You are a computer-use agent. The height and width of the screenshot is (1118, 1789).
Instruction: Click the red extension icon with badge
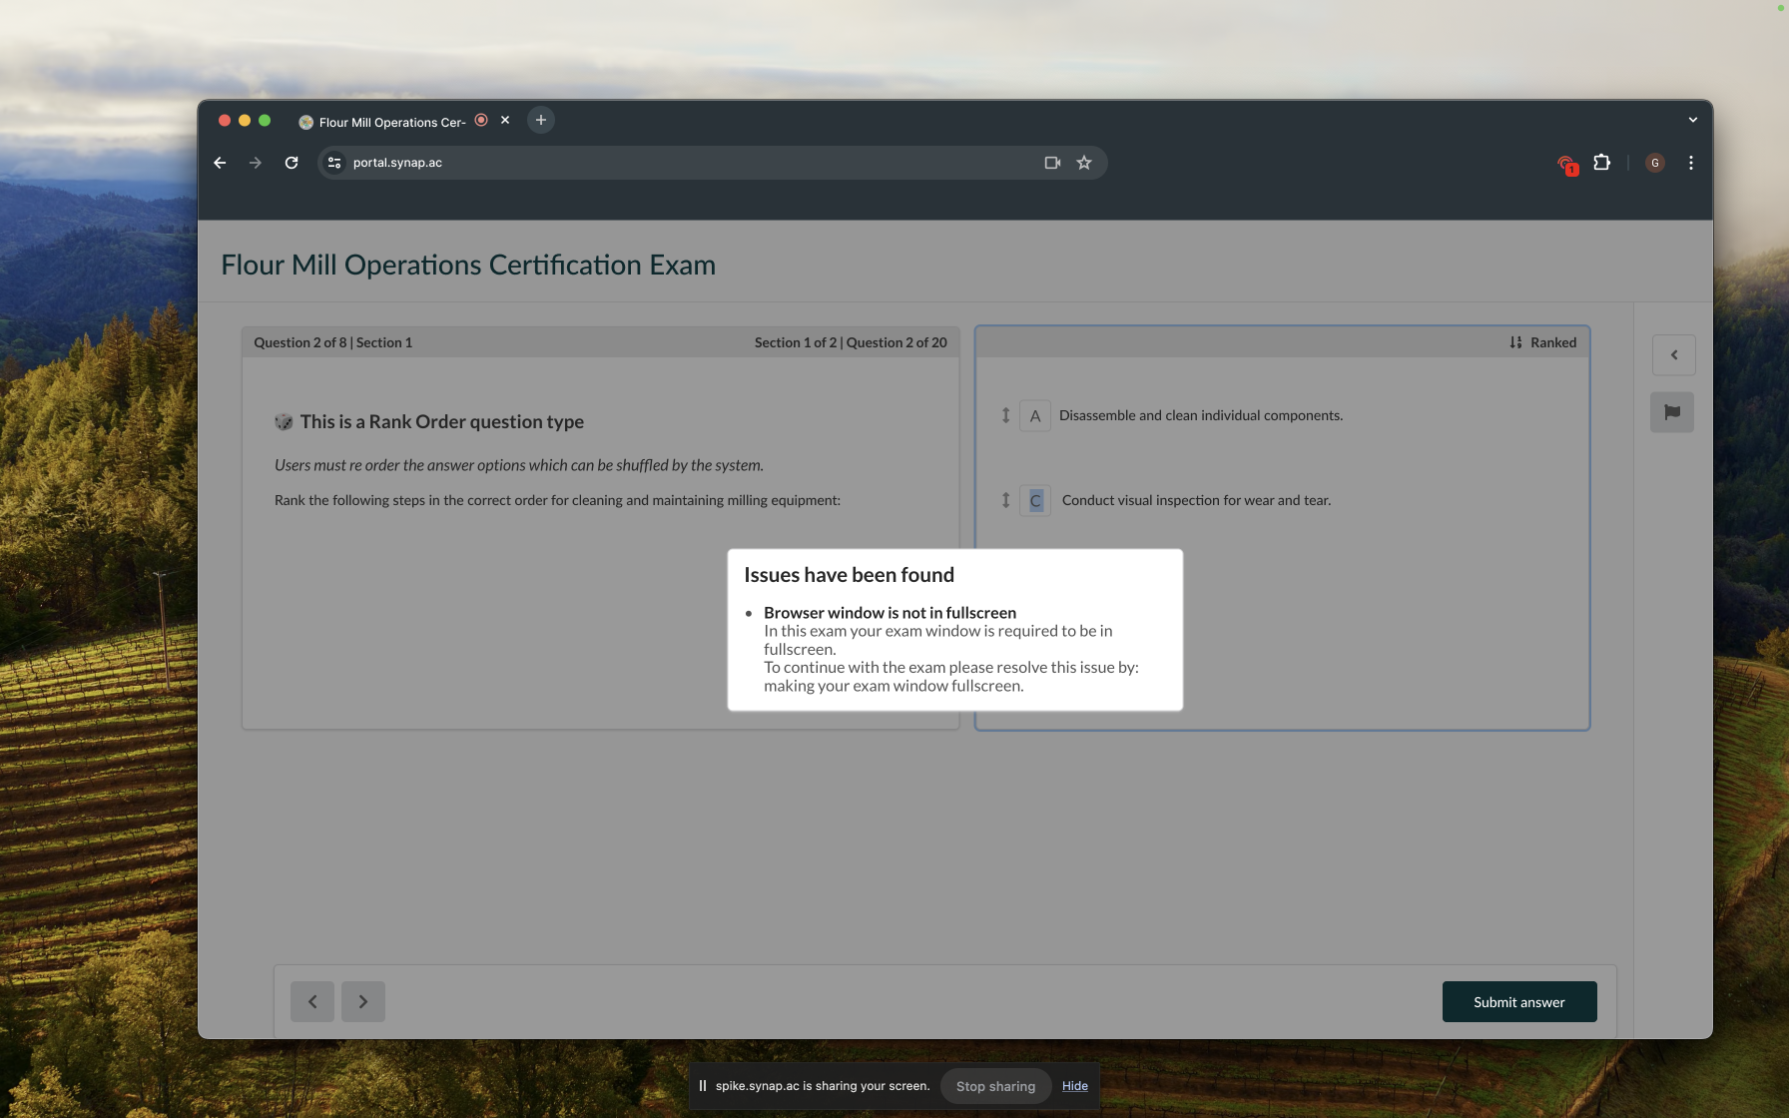(1566, 164)
